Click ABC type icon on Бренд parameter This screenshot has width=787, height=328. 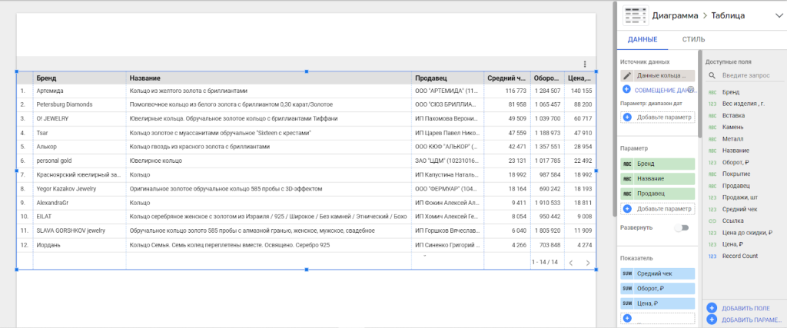click(627, 164)
